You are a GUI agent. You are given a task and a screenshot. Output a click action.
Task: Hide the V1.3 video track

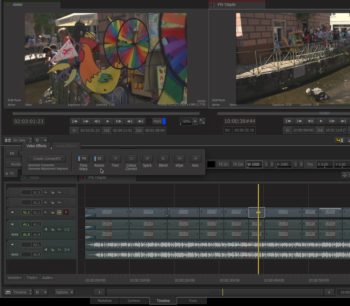[46, 192]
